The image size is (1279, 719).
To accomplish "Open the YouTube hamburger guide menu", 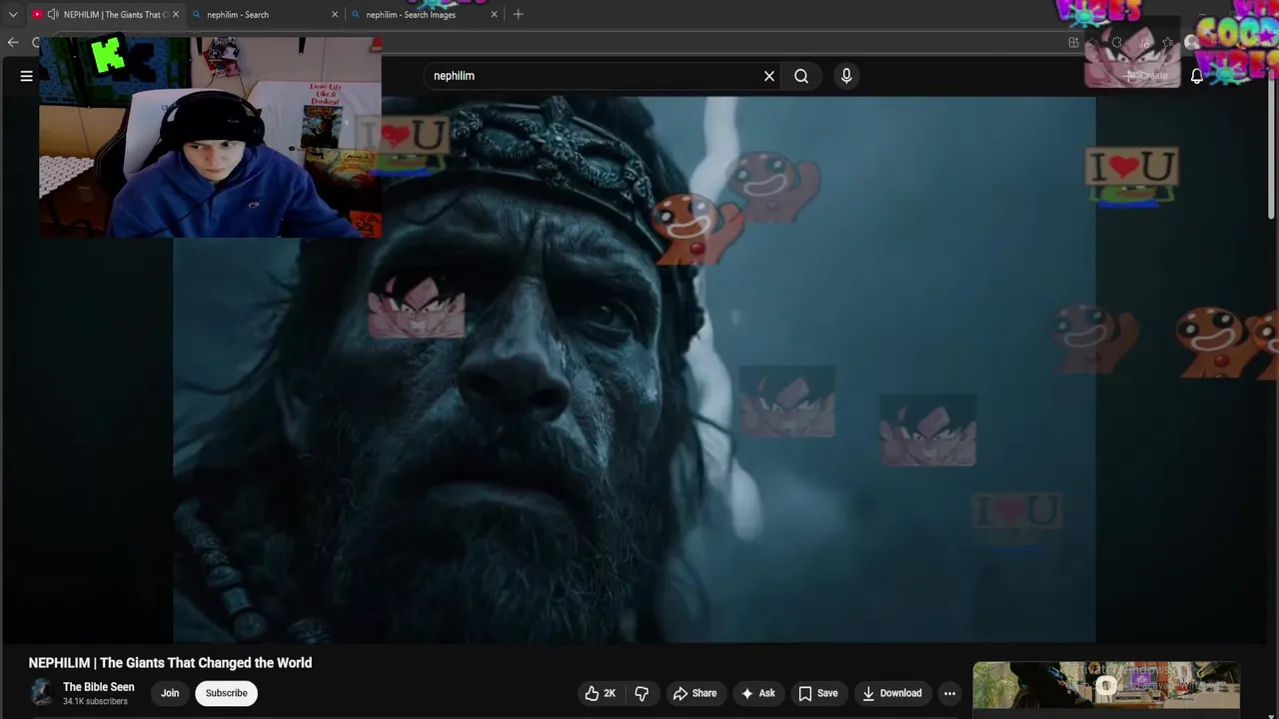I will point(27,76).
